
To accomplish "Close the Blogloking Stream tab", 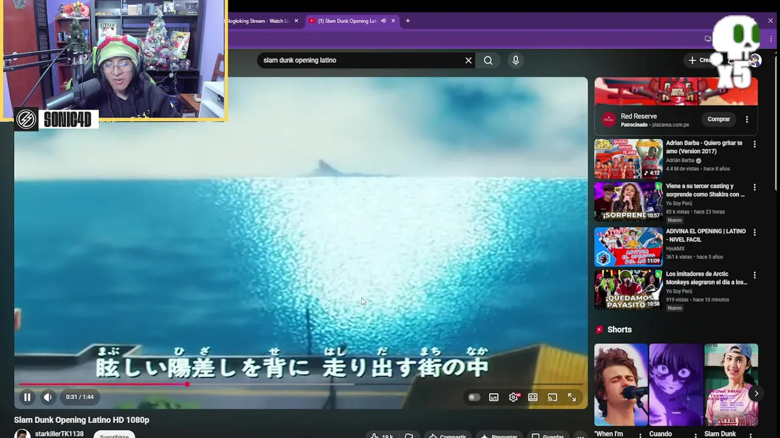I will coord(296,21).
